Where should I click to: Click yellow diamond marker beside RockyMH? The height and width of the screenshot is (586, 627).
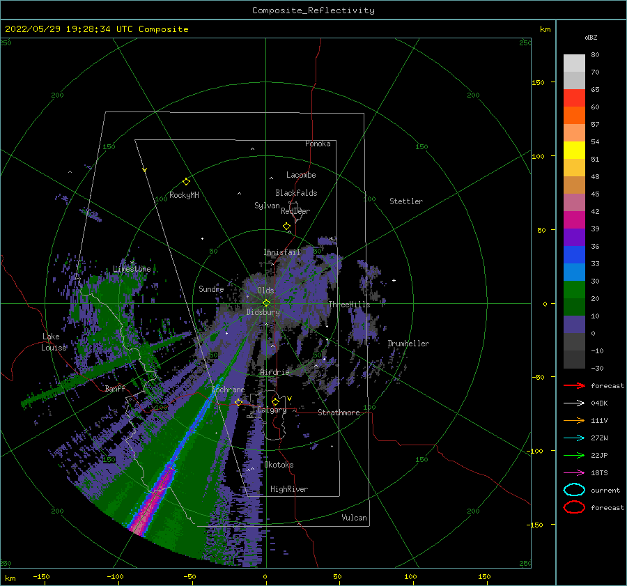(x=186, y=182)
